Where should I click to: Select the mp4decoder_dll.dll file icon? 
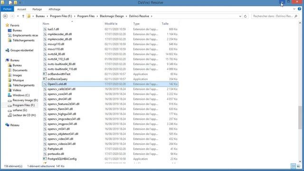(x=45, y=34)
